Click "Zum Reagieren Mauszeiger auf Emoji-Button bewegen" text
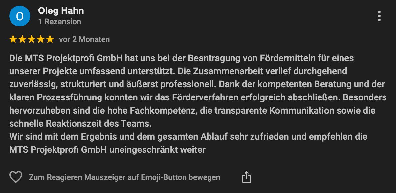 (124, 177)
